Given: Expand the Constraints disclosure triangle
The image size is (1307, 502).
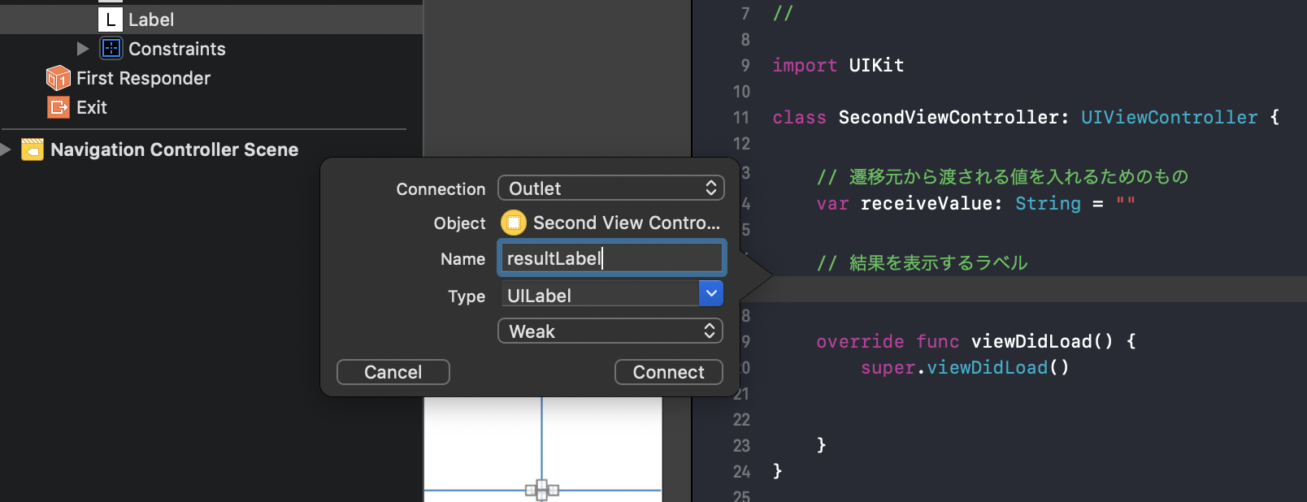Looking at the screenshot, I should [x=82, y=49].
